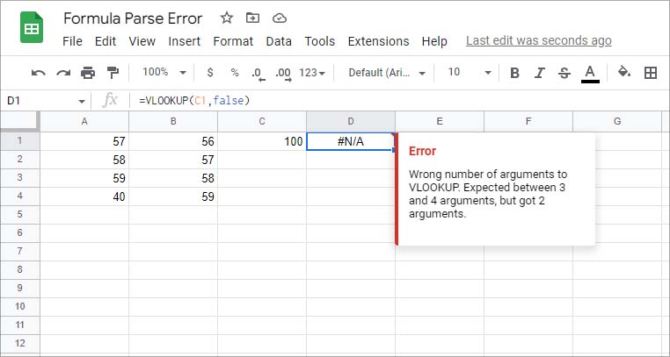Select row 12 header
Viewport: 670px width, 357px height.
(x=20, y=343)
